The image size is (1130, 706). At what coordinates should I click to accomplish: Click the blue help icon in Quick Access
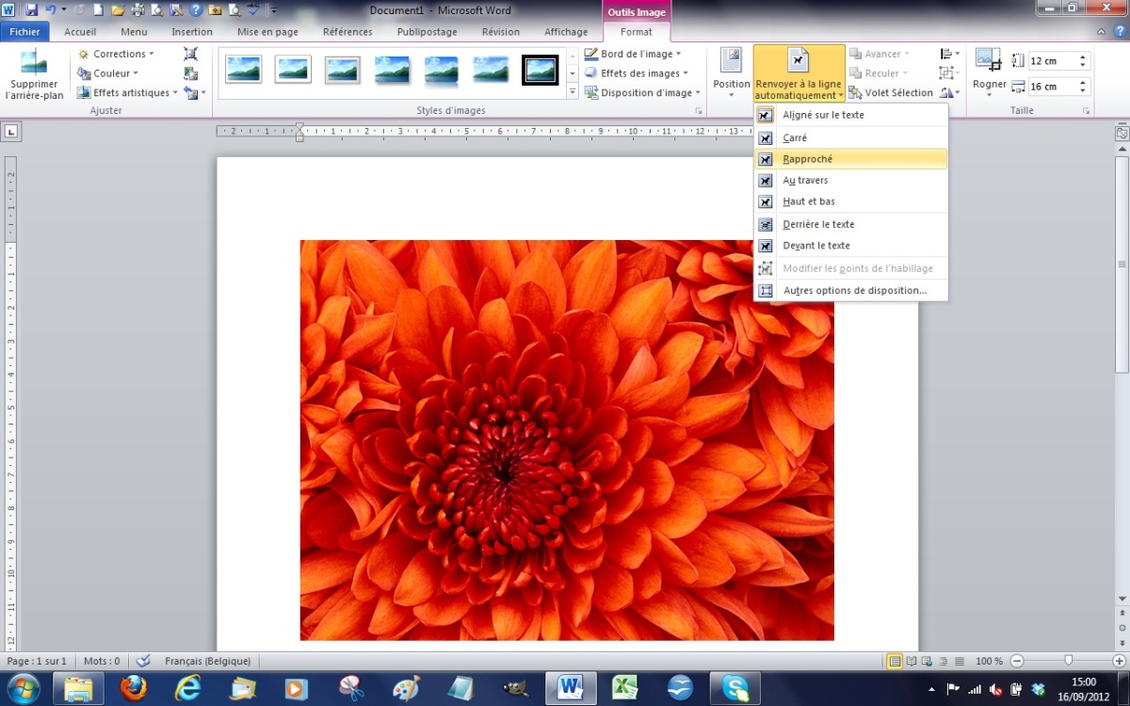click(x=196, y=10)
